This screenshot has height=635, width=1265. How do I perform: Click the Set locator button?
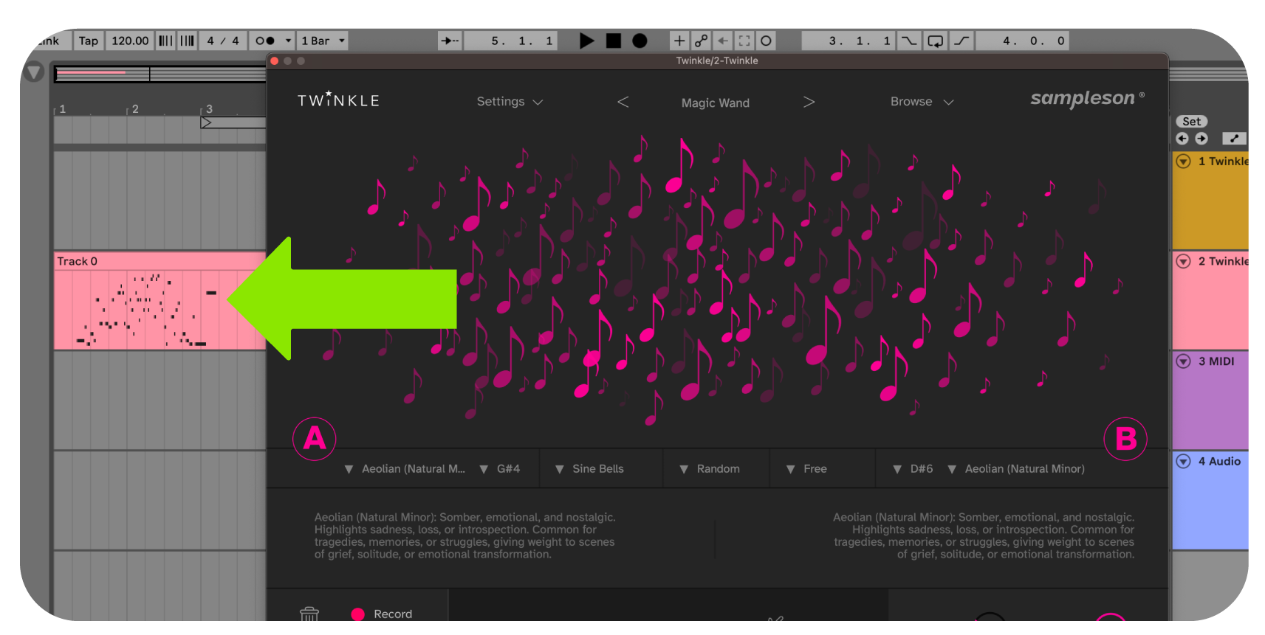point(1191,122)
